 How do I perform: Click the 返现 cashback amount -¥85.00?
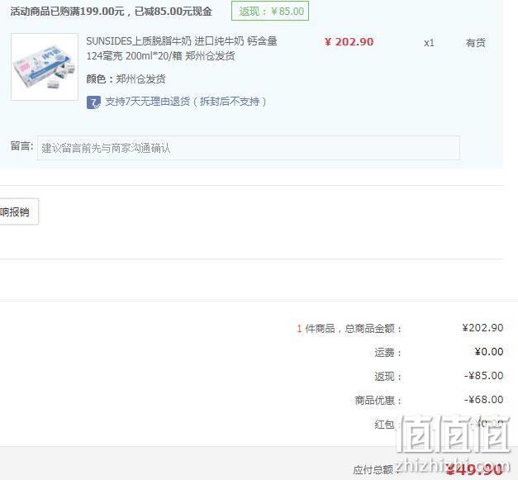coord(483,376)
